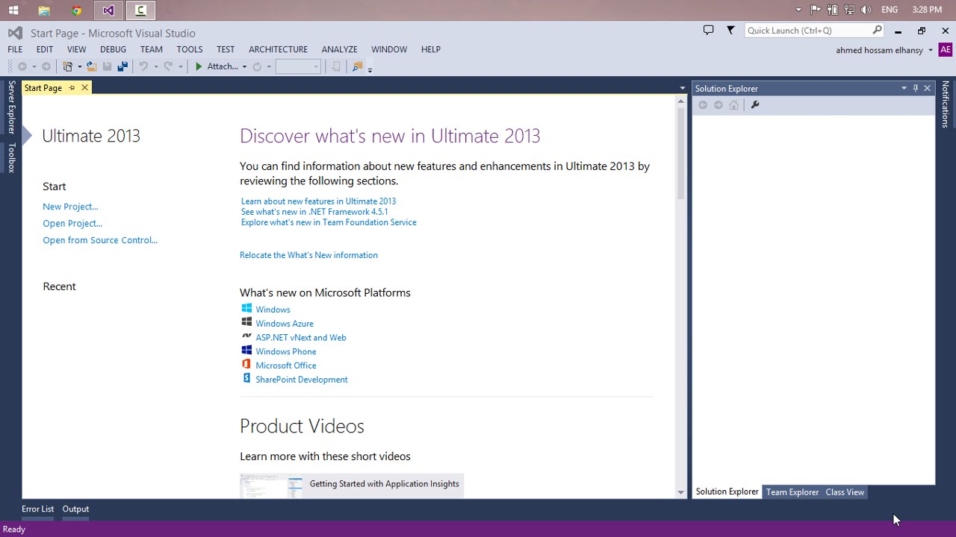Click the Save All toolbar icon
This screenshot has width=956, height=537.
click(x=122, y=66)
